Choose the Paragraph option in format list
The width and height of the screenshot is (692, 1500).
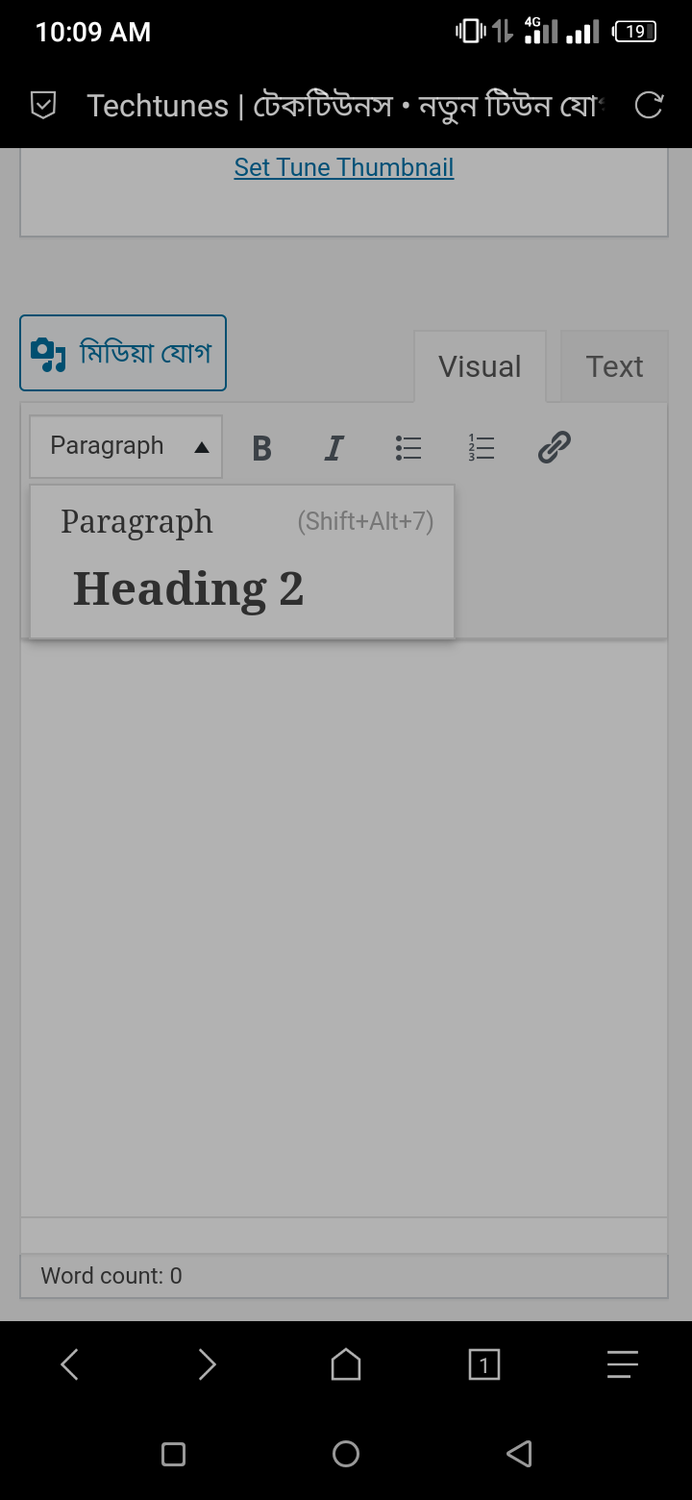pos(241,522)
